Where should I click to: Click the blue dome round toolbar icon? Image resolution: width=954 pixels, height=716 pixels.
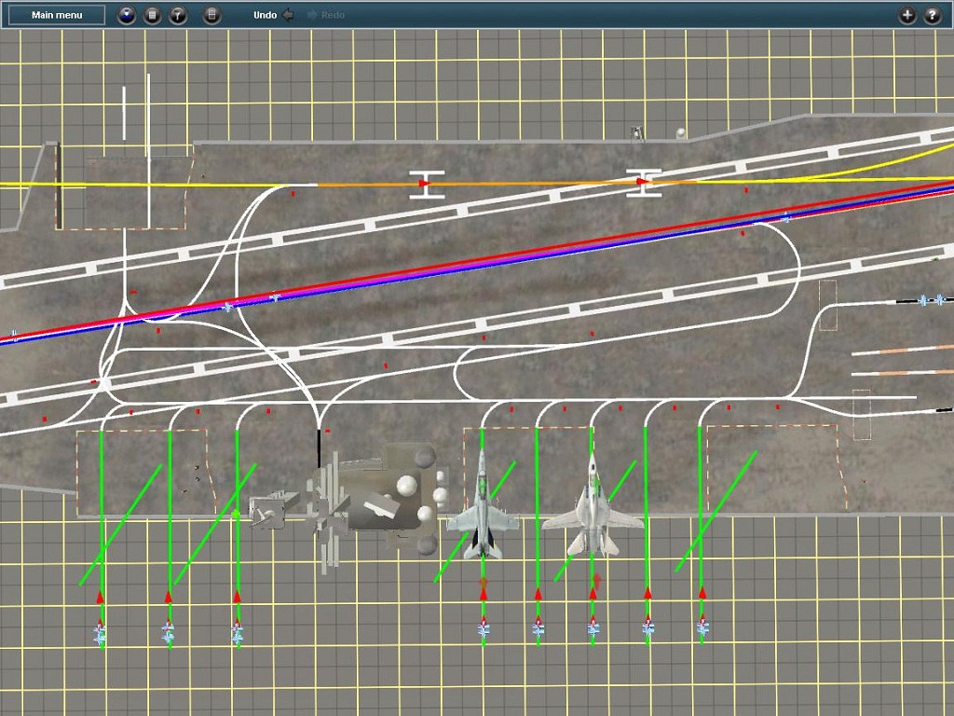[x=127, y=15]
